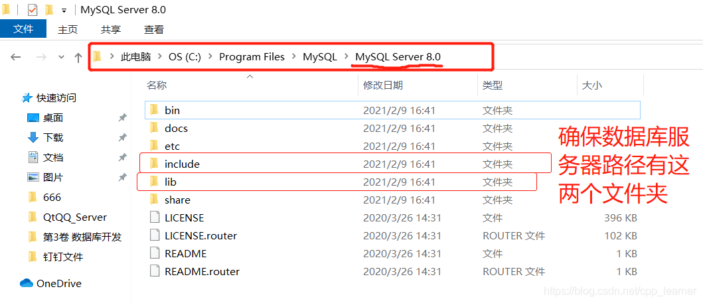The image size is (703, 303).
Task: Click the New Folder icon in title bar
Action: pyautogui.click(x=49, y=10)
